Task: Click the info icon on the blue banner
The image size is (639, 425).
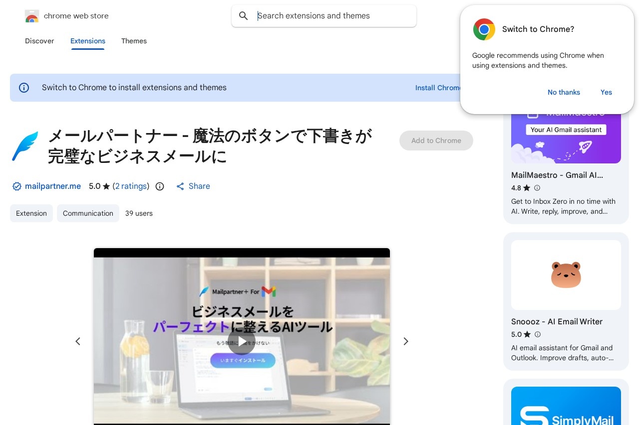Action: (24, 87)
